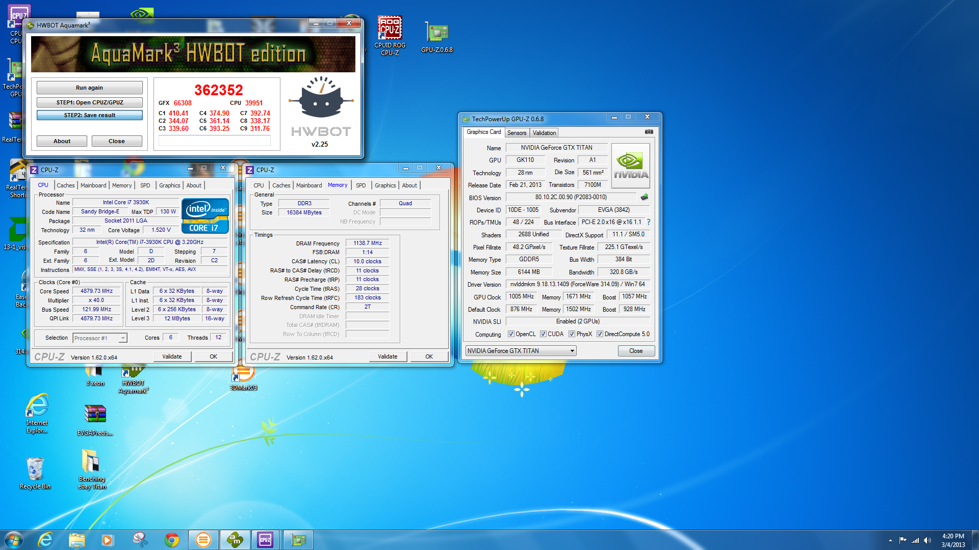This screenshot has width=979, height=550.
Task: Launch Google Chrome from taskbar
Action: tap(172, 540)
